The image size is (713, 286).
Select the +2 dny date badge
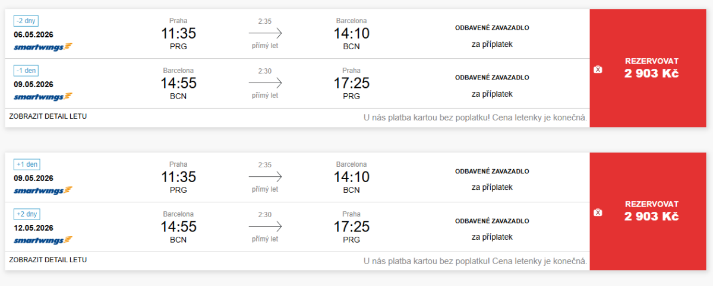[27, 214]
